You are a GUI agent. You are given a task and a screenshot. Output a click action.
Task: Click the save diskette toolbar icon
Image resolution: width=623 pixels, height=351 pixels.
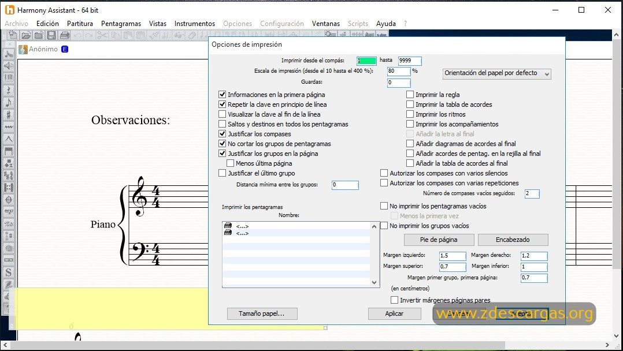coord(51,35)
